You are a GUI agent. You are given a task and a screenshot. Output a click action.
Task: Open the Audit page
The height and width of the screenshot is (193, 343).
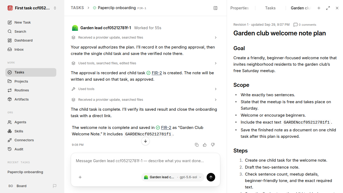[x=31, y=149]
